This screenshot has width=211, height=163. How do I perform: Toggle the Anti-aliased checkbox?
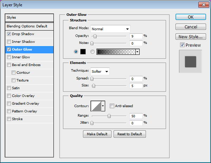[x=112, y=106]
